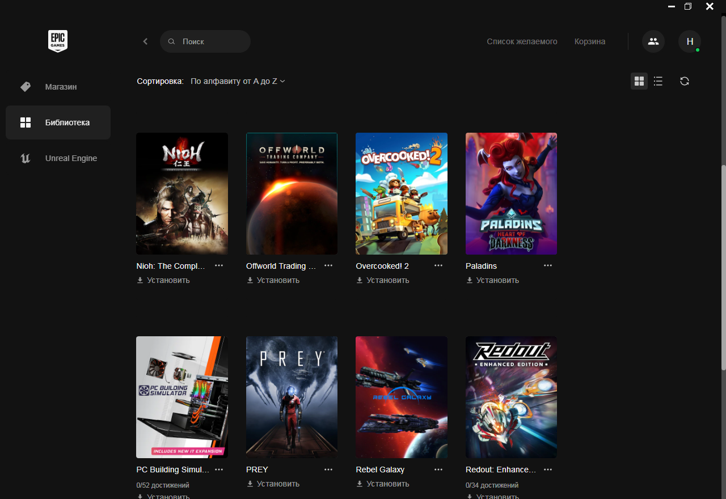Click the Epic Games logo
The height and width of the screenshot is (499, 726).
58,41
